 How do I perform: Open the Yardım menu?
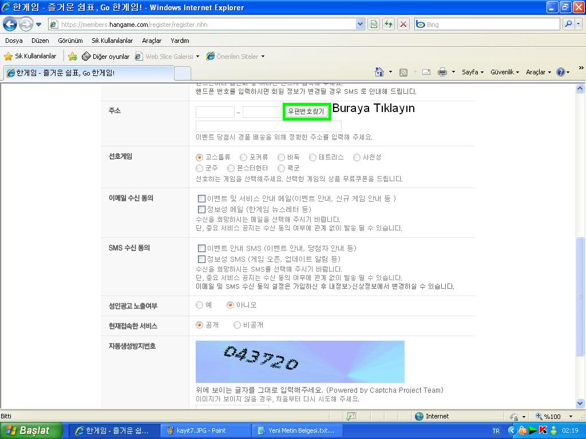tap(180, 41)
